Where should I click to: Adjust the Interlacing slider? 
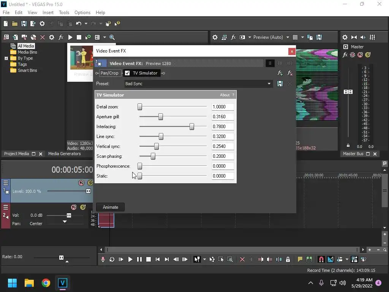[x=192, y=127]
